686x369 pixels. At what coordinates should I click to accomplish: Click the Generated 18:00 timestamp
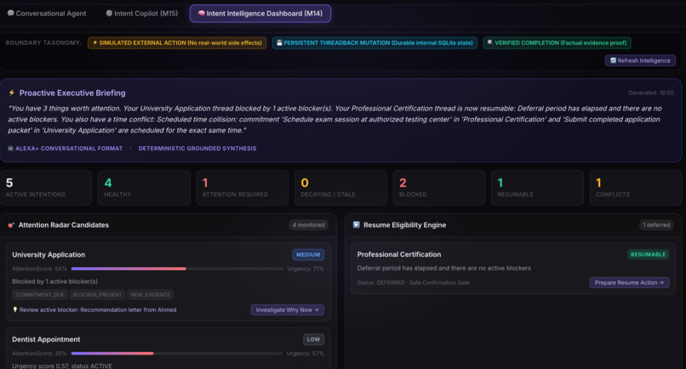click(x=650, y=93)
